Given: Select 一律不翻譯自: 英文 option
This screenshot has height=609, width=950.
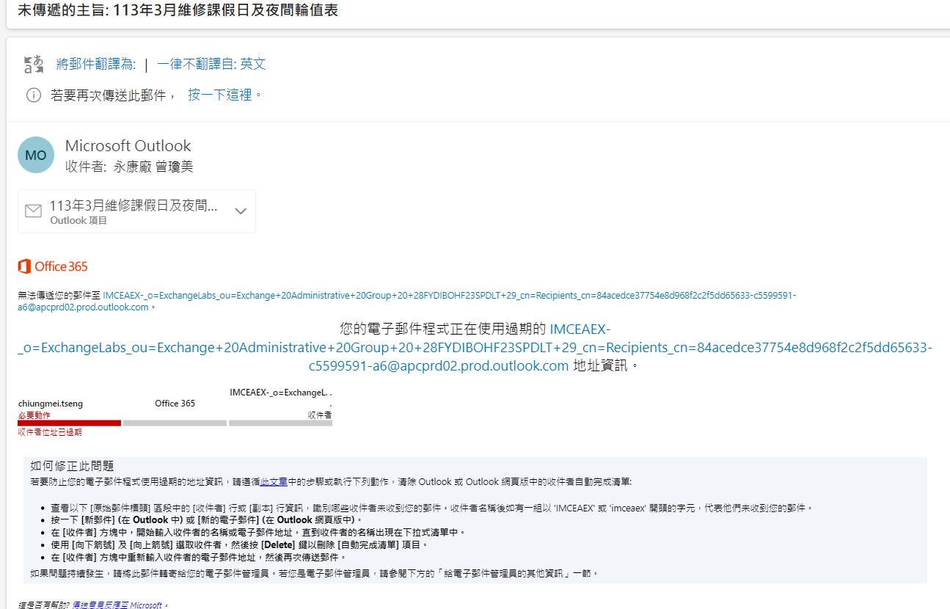Looking at the screenshot, I should click(211, 65).
